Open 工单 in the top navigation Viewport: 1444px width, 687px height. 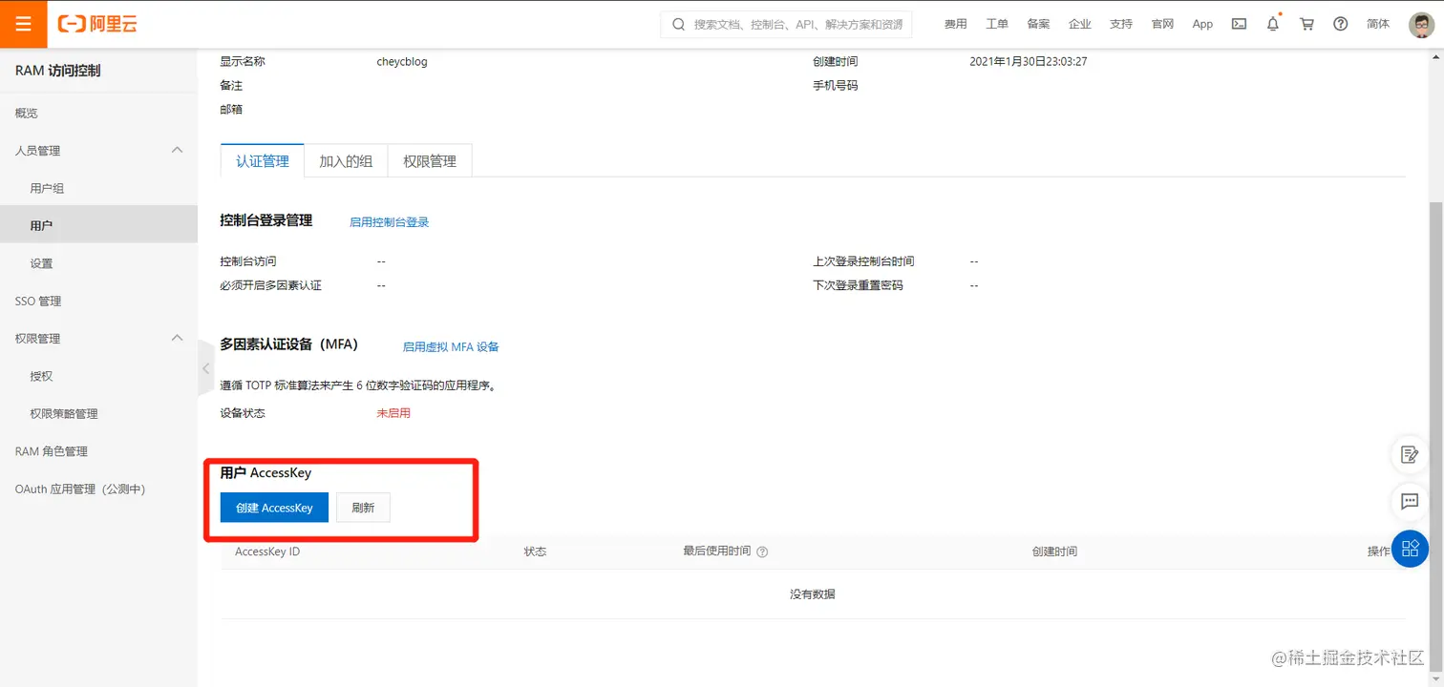(x=997, y=24)
